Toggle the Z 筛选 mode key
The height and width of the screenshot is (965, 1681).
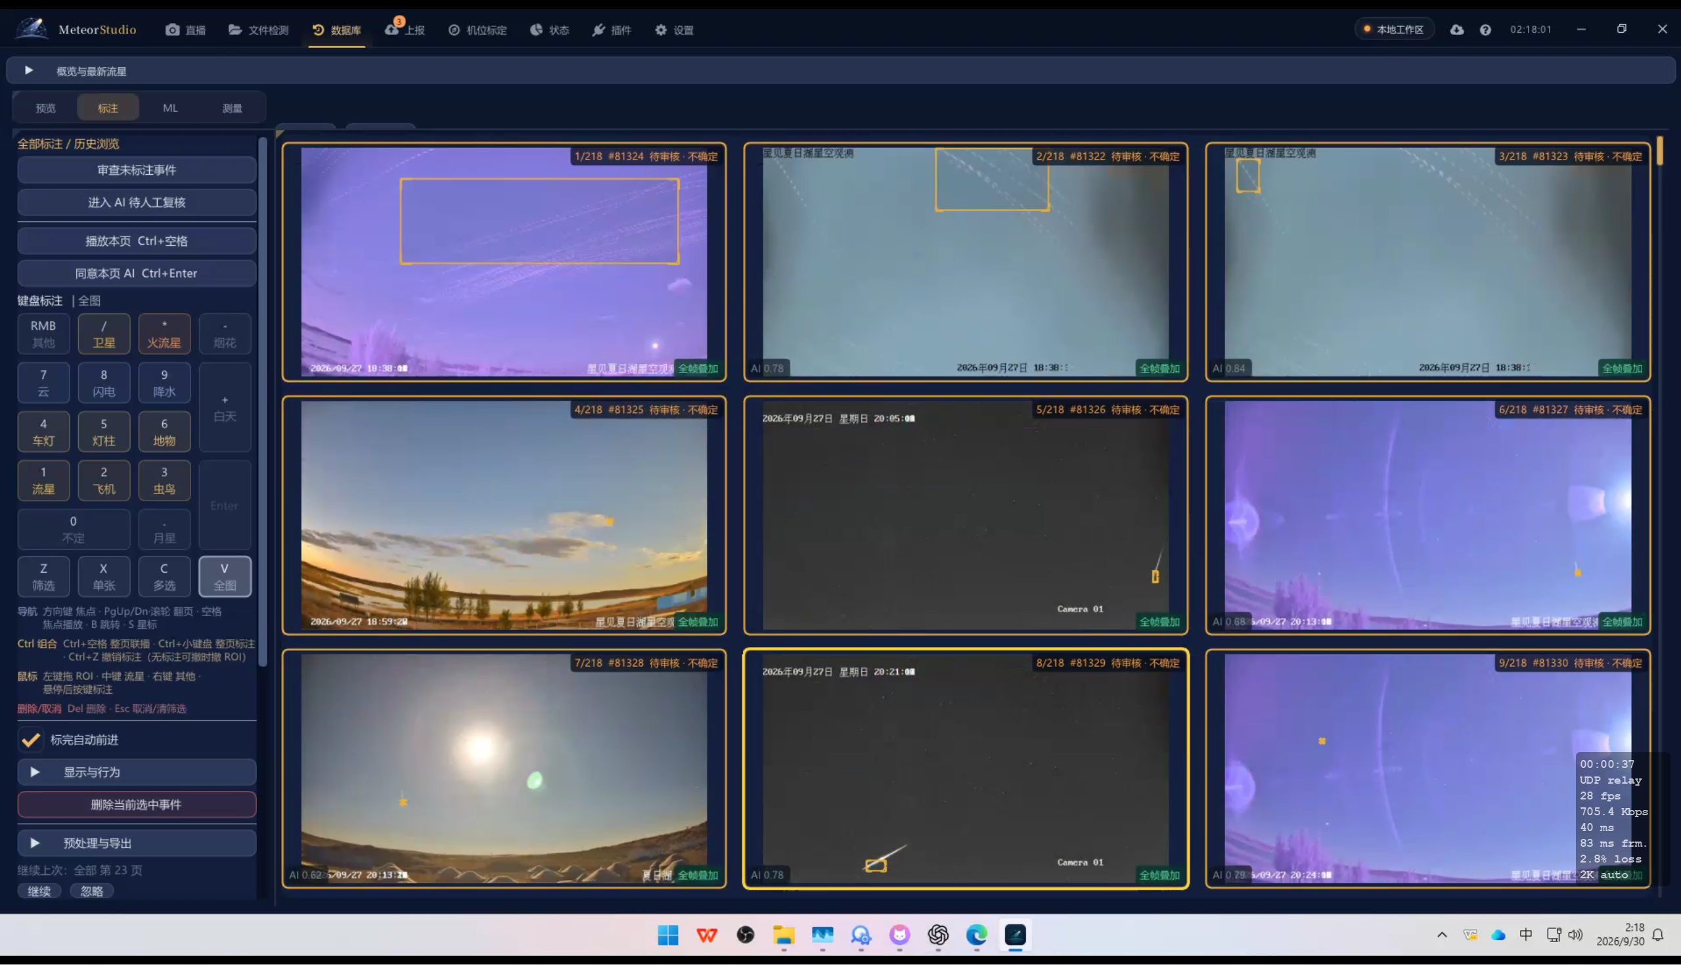(43, 577)
